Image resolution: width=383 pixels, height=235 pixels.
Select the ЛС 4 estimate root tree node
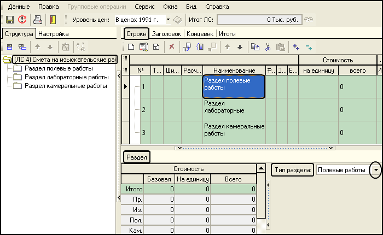(x=63, y=60)
